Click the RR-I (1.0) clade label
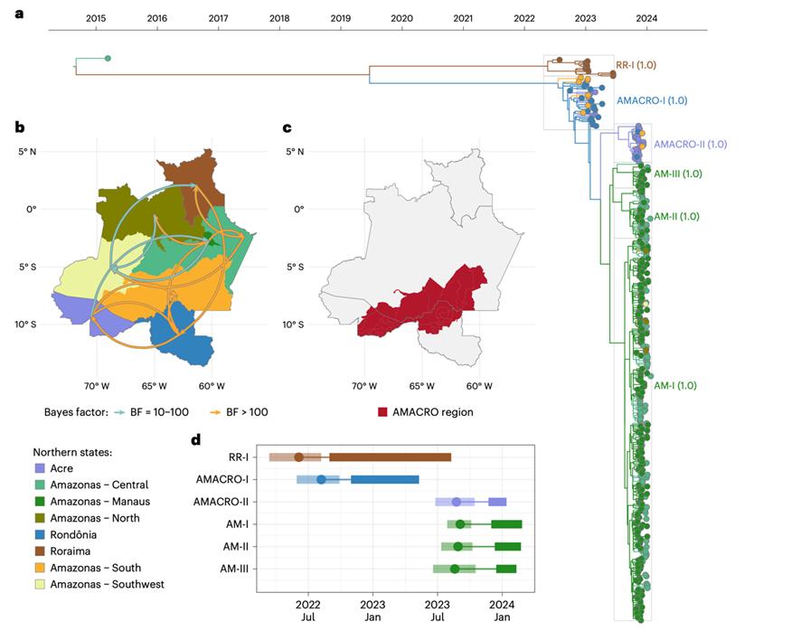This screenshot has width=801, height=631. tap(636, 65)
